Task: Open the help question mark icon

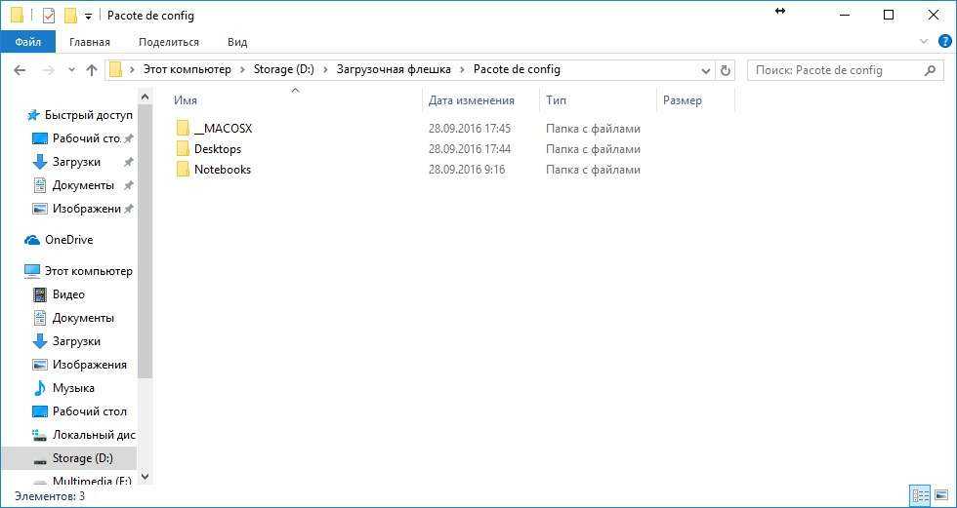Action: (942, 42)
